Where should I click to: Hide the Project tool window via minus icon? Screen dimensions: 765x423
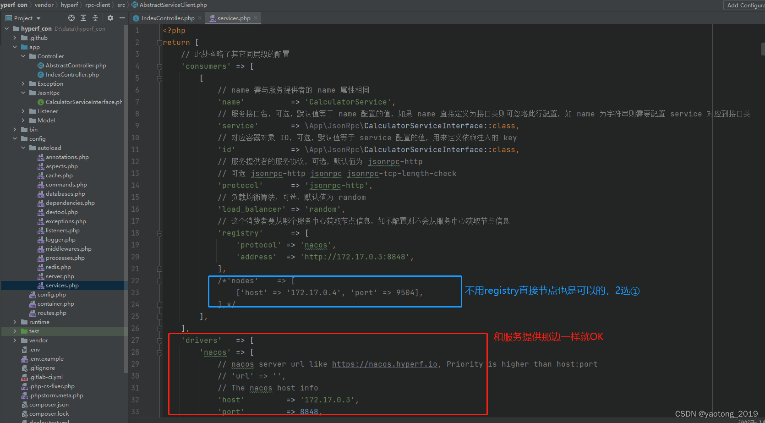(x=122, y=18)
